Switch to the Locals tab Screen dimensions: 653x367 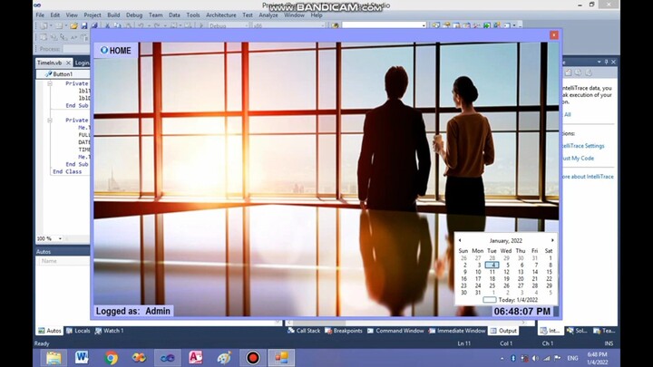click(82, 331)
